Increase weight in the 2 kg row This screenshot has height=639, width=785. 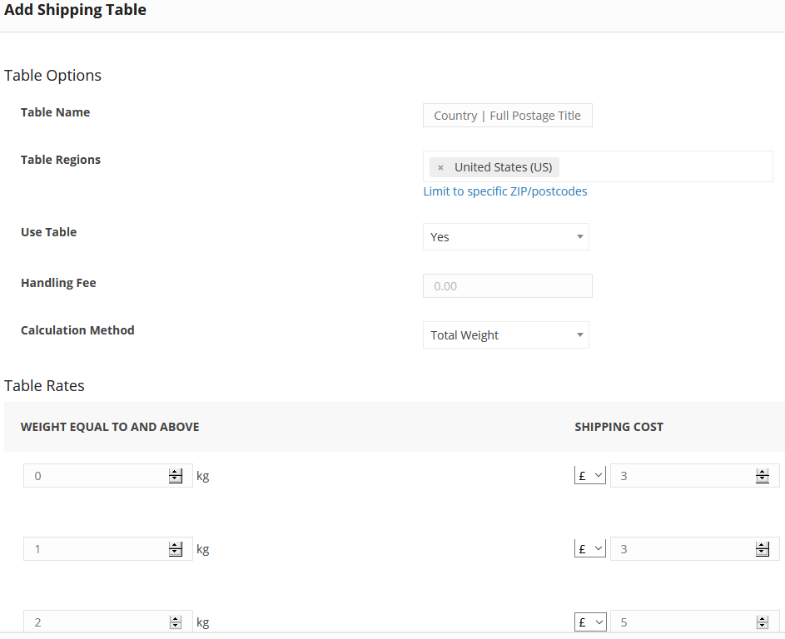click(175, 619)
